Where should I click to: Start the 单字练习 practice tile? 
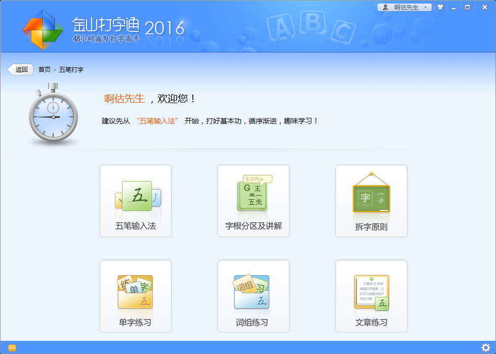tap(135, 296)
